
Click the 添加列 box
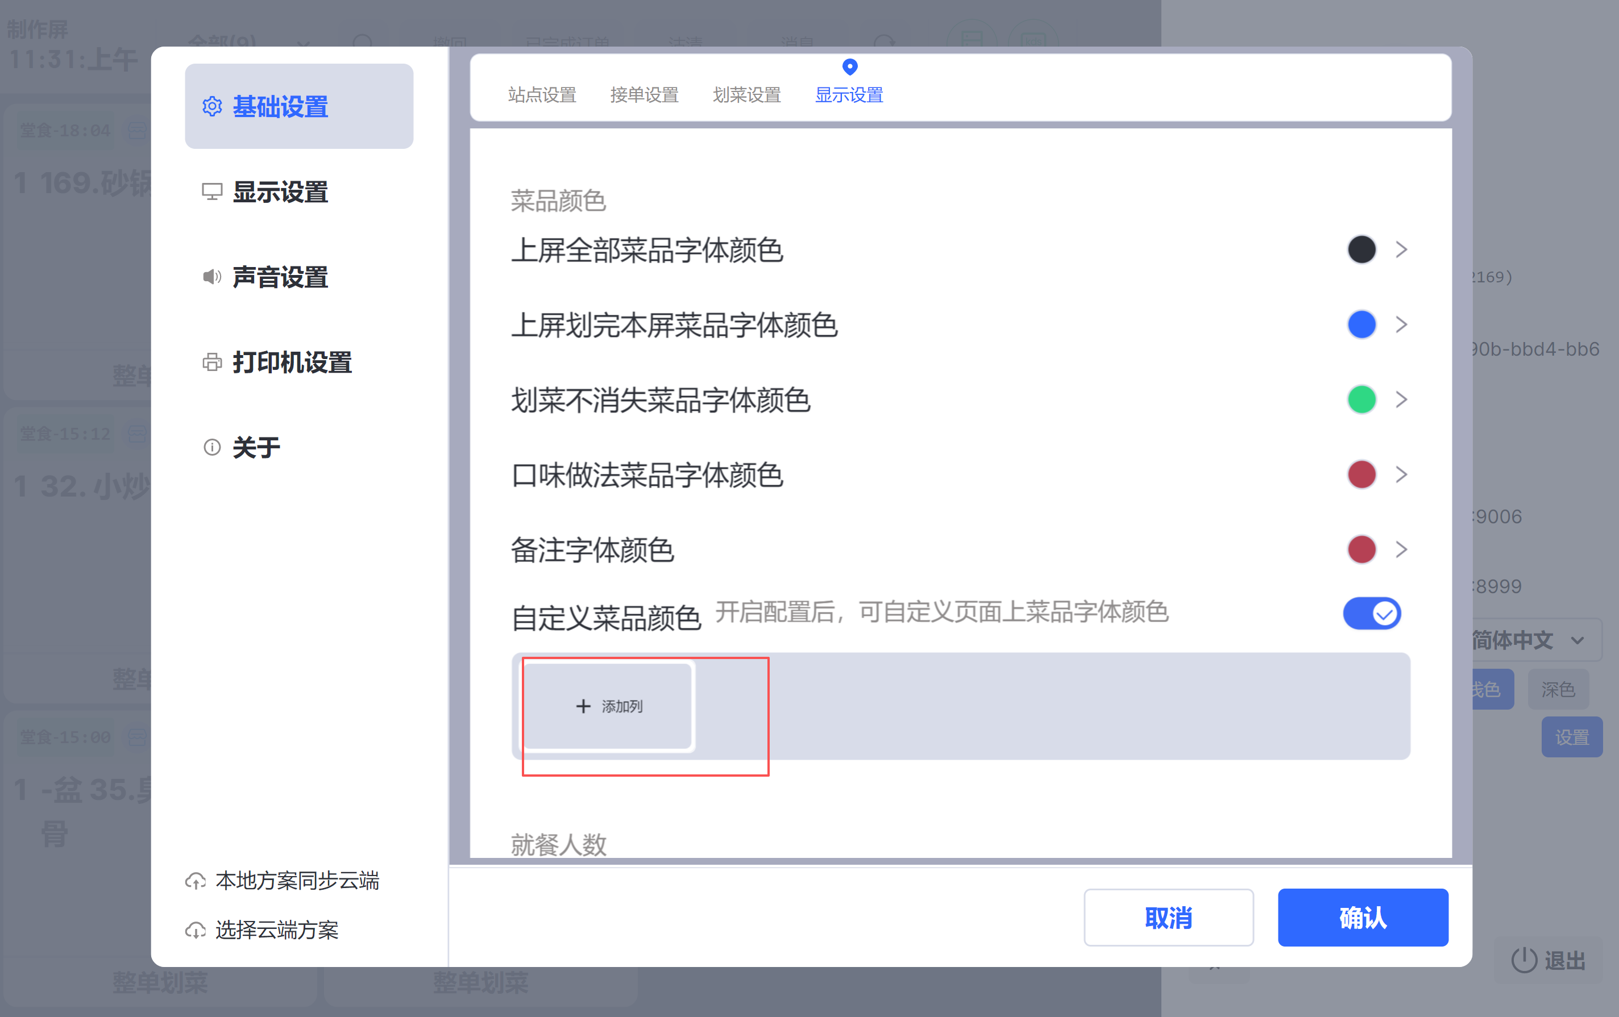(x=608, y=706)
